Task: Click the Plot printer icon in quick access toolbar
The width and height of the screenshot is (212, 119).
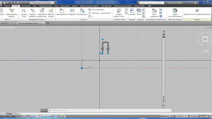Action: (x=18, y=3)
